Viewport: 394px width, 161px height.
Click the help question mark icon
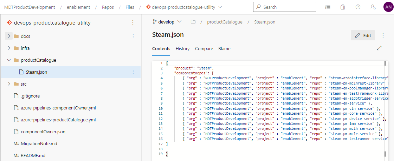[x=358, y=7]
